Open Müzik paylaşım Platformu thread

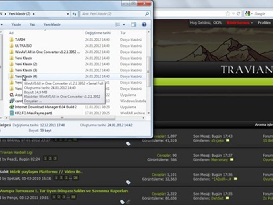(46, 172)
